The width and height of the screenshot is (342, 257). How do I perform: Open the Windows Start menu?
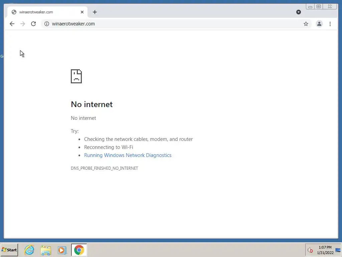pos(9,250)
